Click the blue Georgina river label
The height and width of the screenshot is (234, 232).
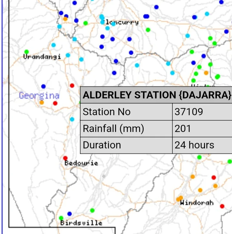pyautogui.click(x=39, y=96)
